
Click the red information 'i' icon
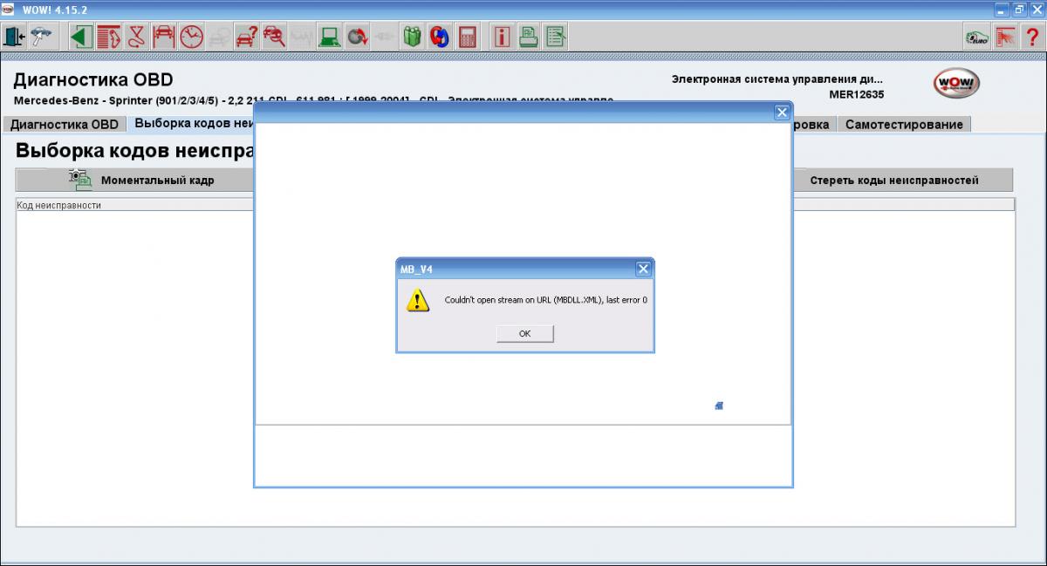pyautogui.click(x=502, y=37)
